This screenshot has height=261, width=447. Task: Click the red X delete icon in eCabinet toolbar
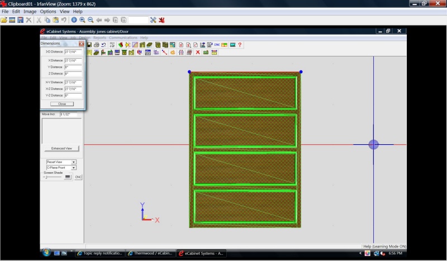[x=198, y=53]
